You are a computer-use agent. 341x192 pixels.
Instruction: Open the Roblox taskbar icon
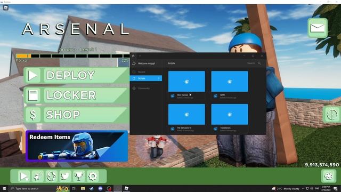(x=126, y=188)
